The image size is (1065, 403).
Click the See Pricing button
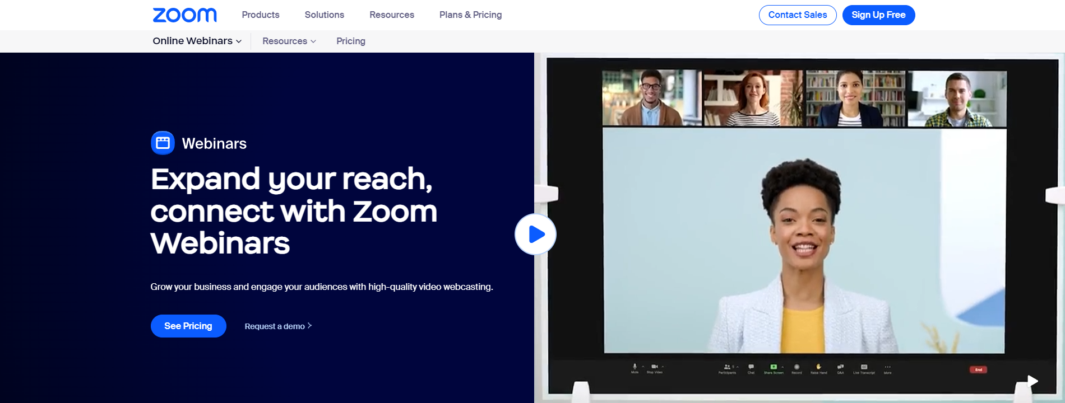(x=188, y=326)
